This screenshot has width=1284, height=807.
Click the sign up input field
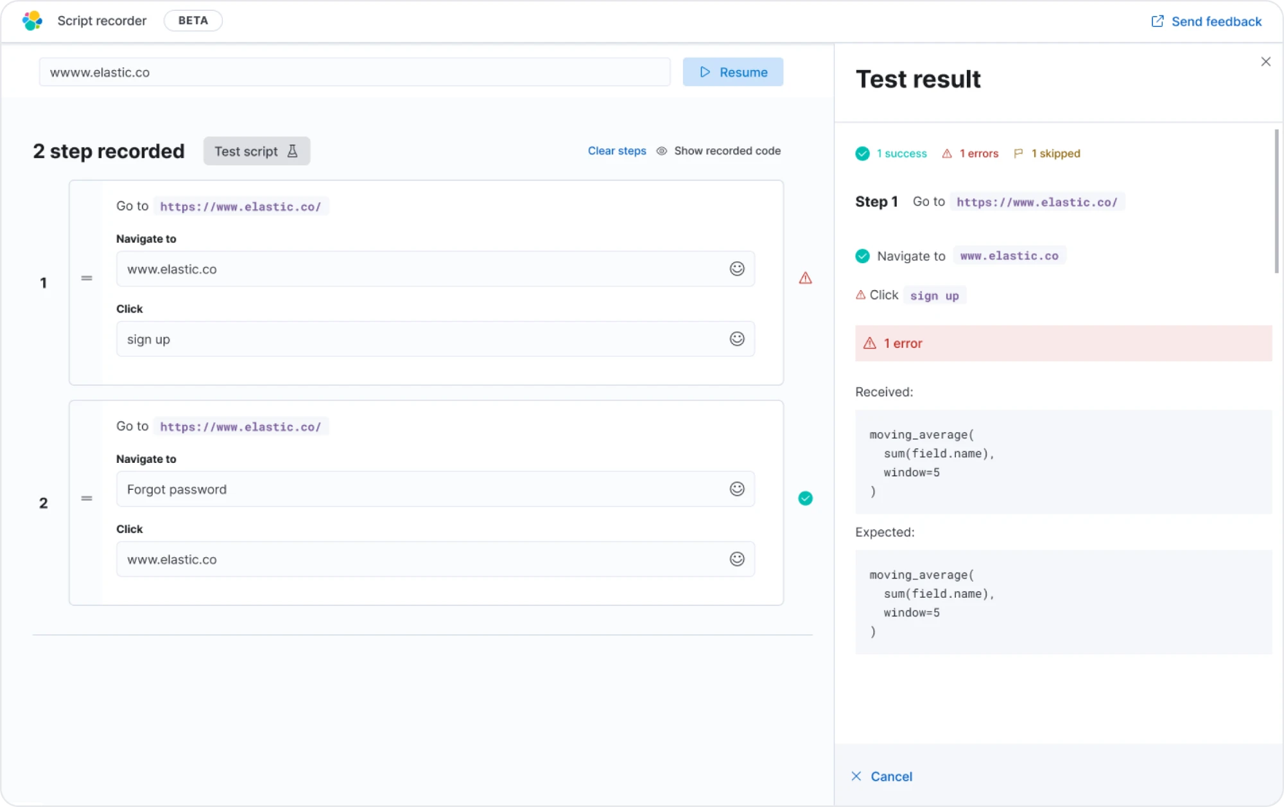click(435, 339)
